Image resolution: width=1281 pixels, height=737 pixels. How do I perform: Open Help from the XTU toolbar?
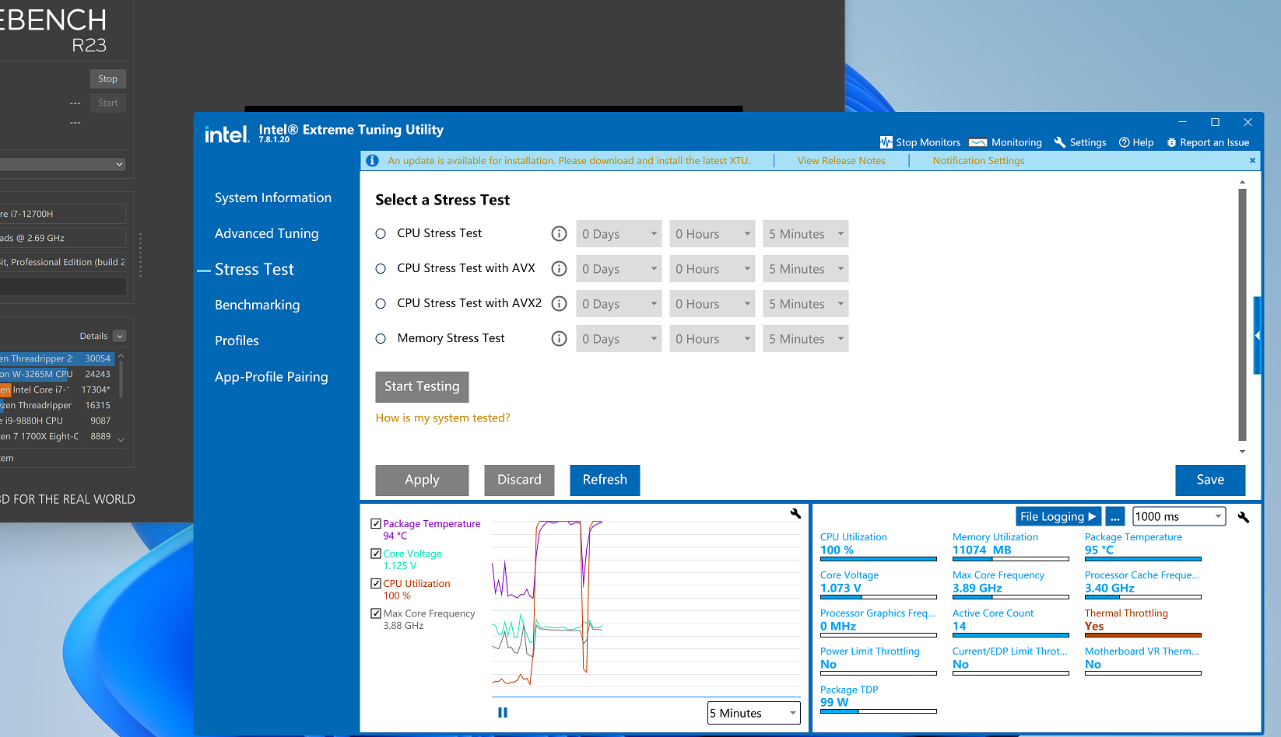(x=1136, y=142)
